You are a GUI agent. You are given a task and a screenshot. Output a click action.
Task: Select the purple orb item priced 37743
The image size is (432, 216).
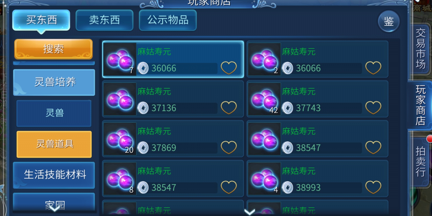[x=318, y=99]
